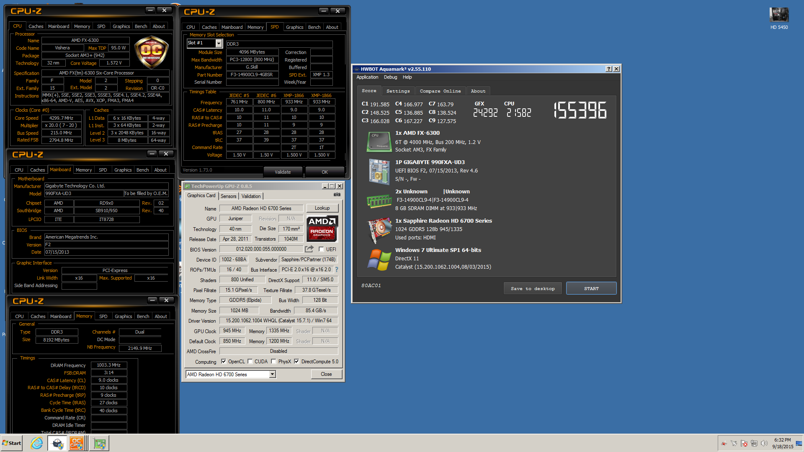Click the GFX score 24292 display
The image size is (804, 452).
[485, 113]
